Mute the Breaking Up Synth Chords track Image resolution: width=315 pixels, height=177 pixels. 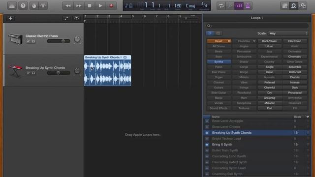(29, 73)
